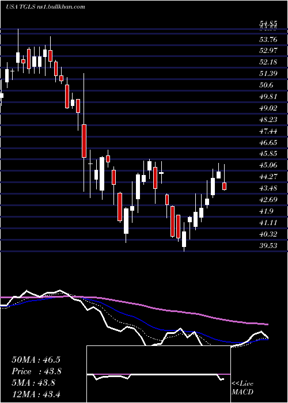Select the 40.32 price label
The width and height of the screenshot is (288, 403).
(268, 234)
